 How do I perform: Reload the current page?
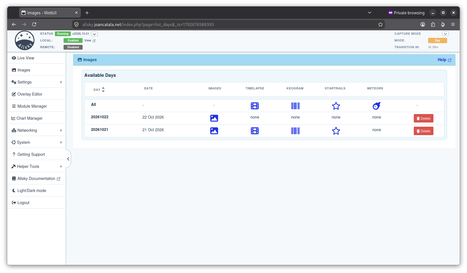coord(34,25)
